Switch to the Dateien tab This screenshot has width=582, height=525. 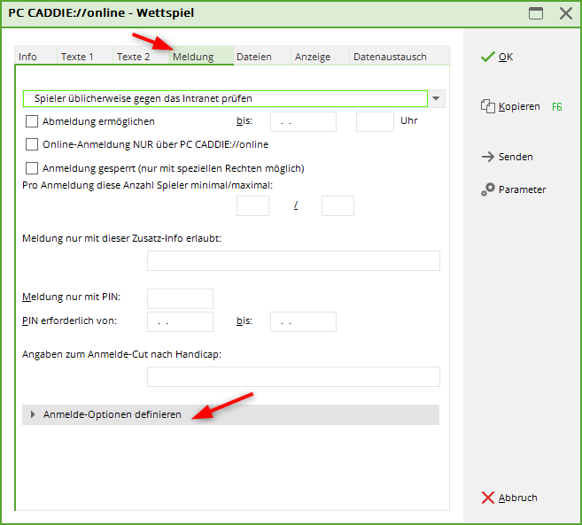(254, 57)
